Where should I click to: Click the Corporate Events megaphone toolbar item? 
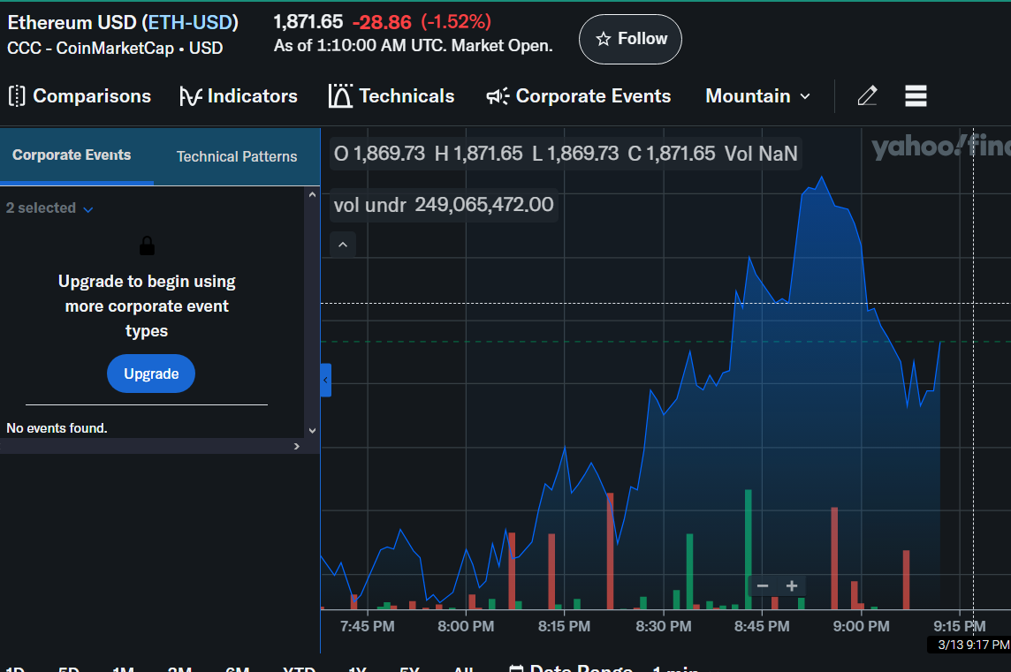click(x=579, y=96)
